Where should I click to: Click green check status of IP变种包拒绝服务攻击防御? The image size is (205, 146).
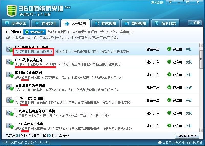point(169,113)
